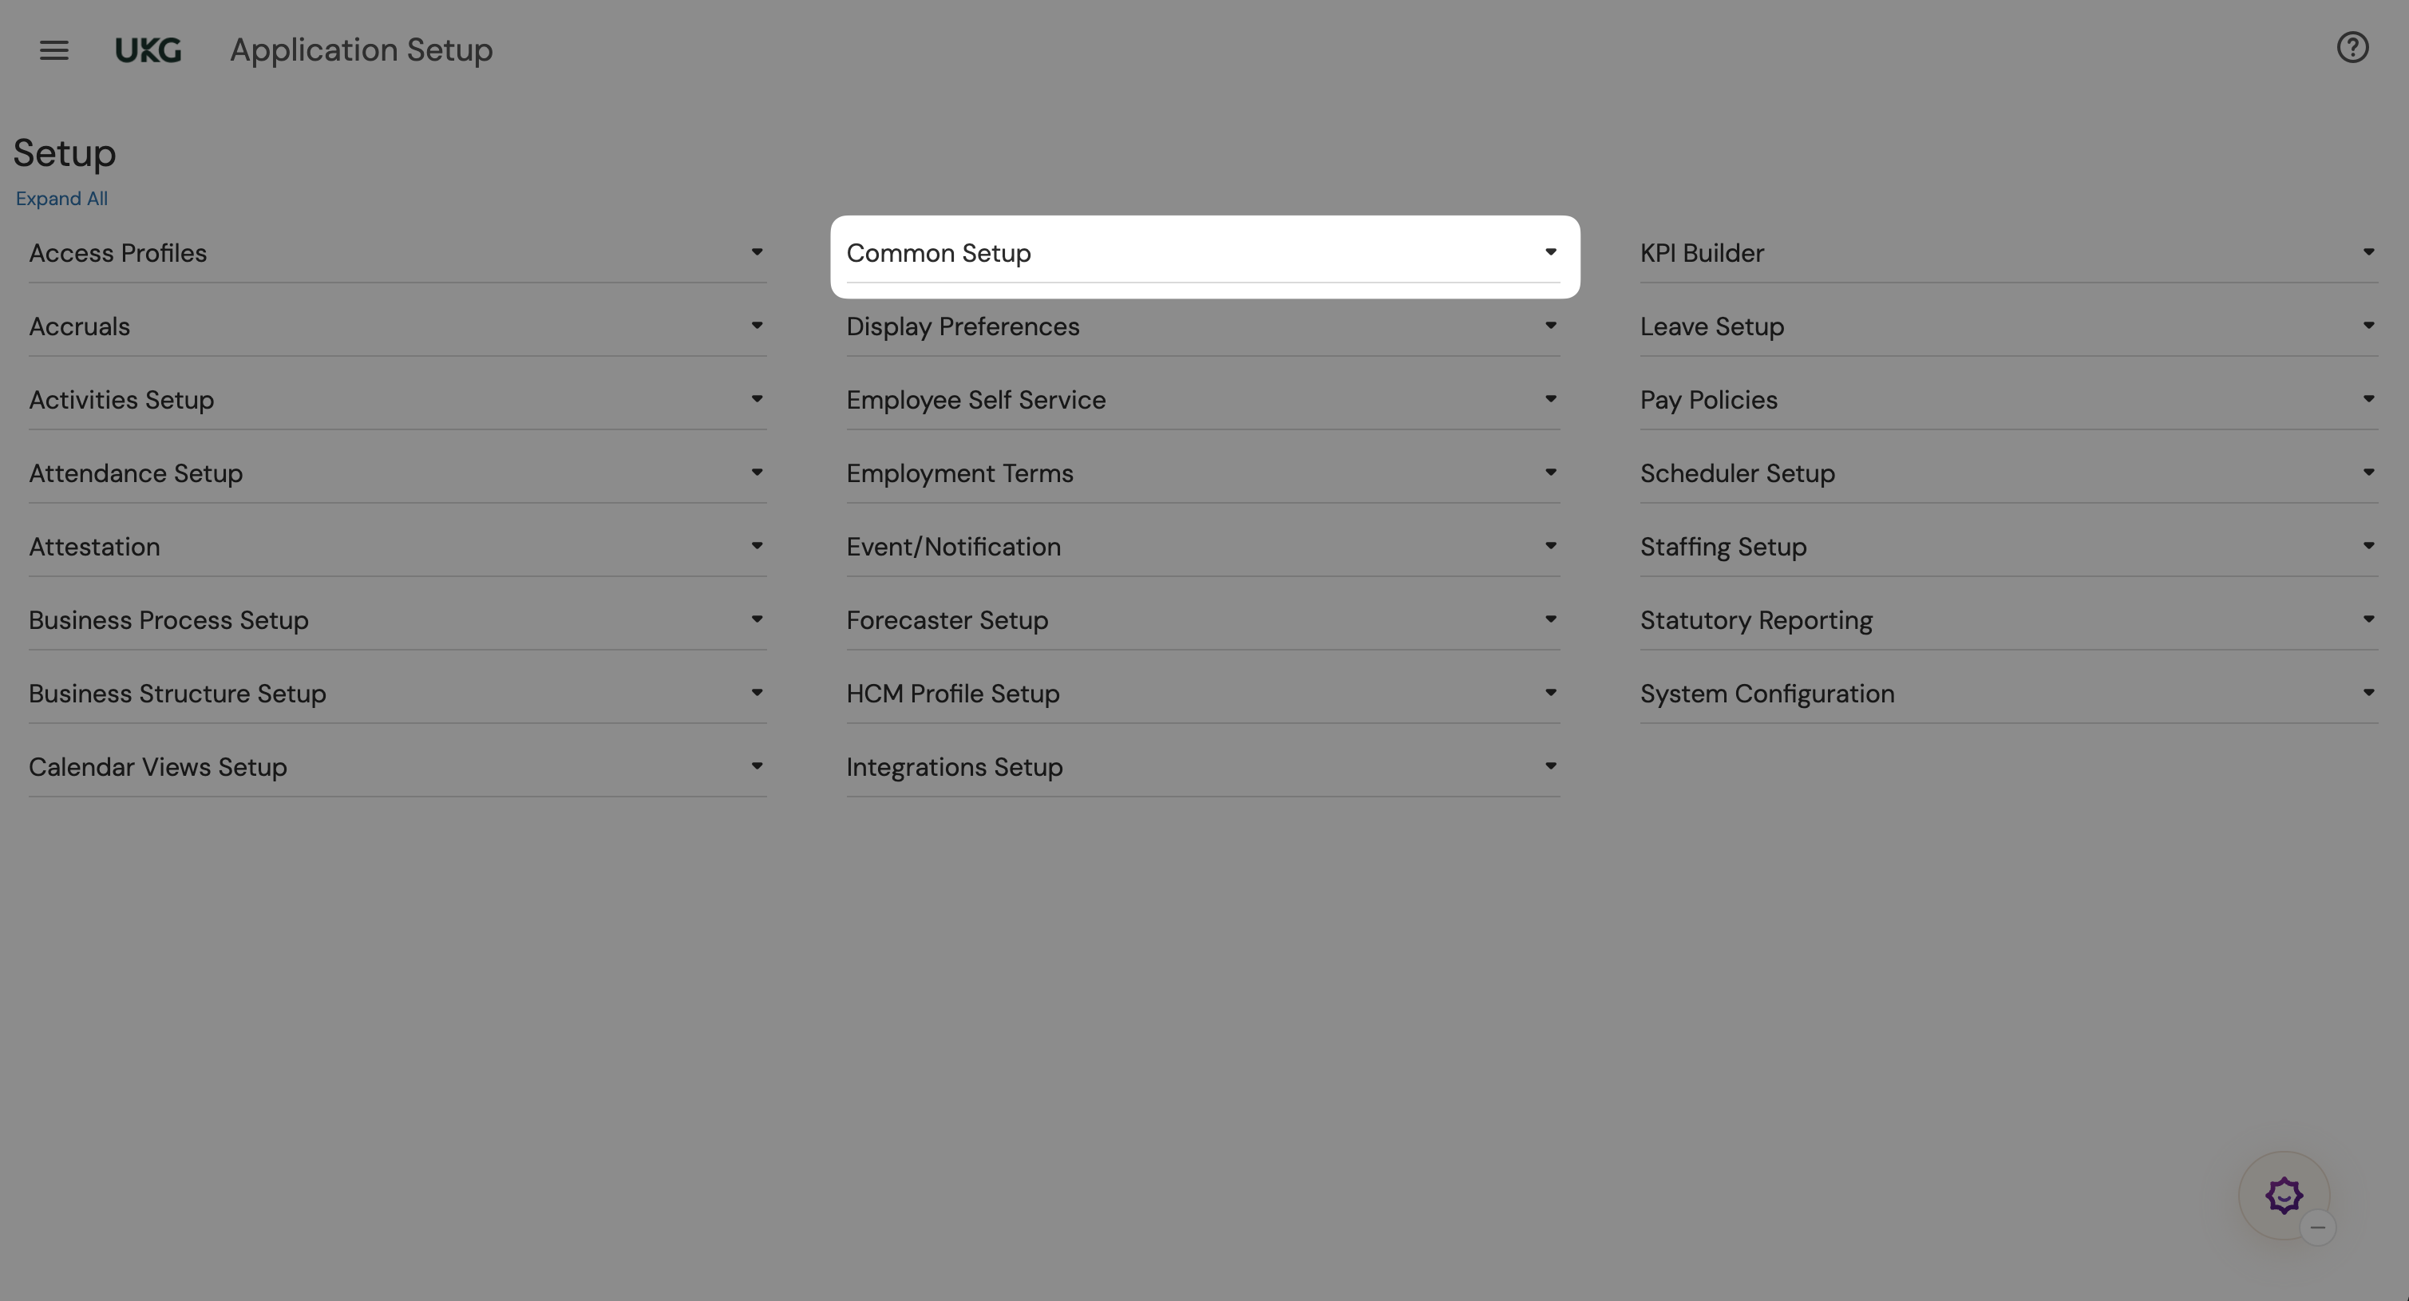Expand the Leave Setup section
Image resolution: width=2409 pixels, height=1301 pixels.
click(1711, 326)
